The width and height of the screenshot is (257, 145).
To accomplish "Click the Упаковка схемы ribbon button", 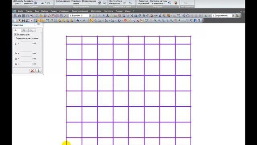I will [76, 2].
